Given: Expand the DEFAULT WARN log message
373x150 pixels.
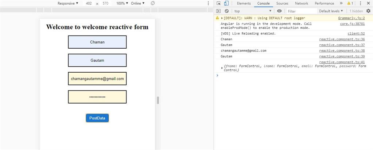Looking at the screenshot, I should pyautogui.click(x=222, y=18).
